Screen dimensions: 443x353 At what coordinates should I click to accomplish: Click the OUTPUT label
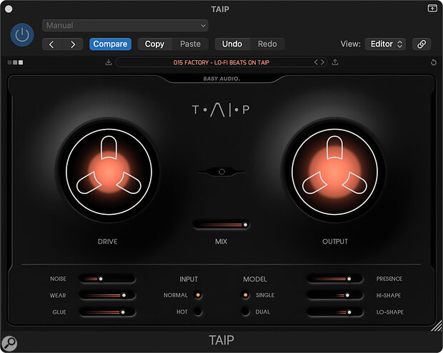(335, 241)
